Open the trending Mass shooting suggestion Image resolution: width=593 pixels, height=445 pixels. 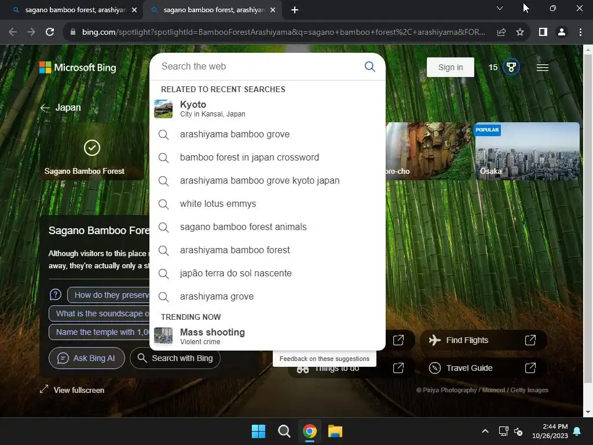pyautogui.click(x=268, y=337)
